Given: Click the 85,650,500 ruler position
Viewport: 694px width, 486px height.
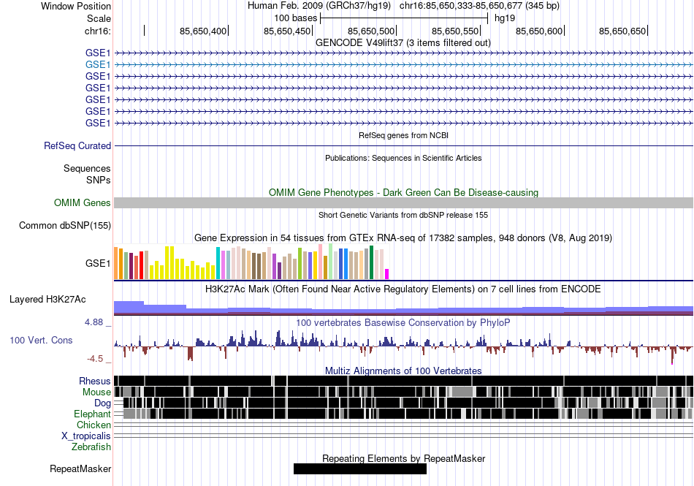Looking at the screenshot, I should point(371,31).
